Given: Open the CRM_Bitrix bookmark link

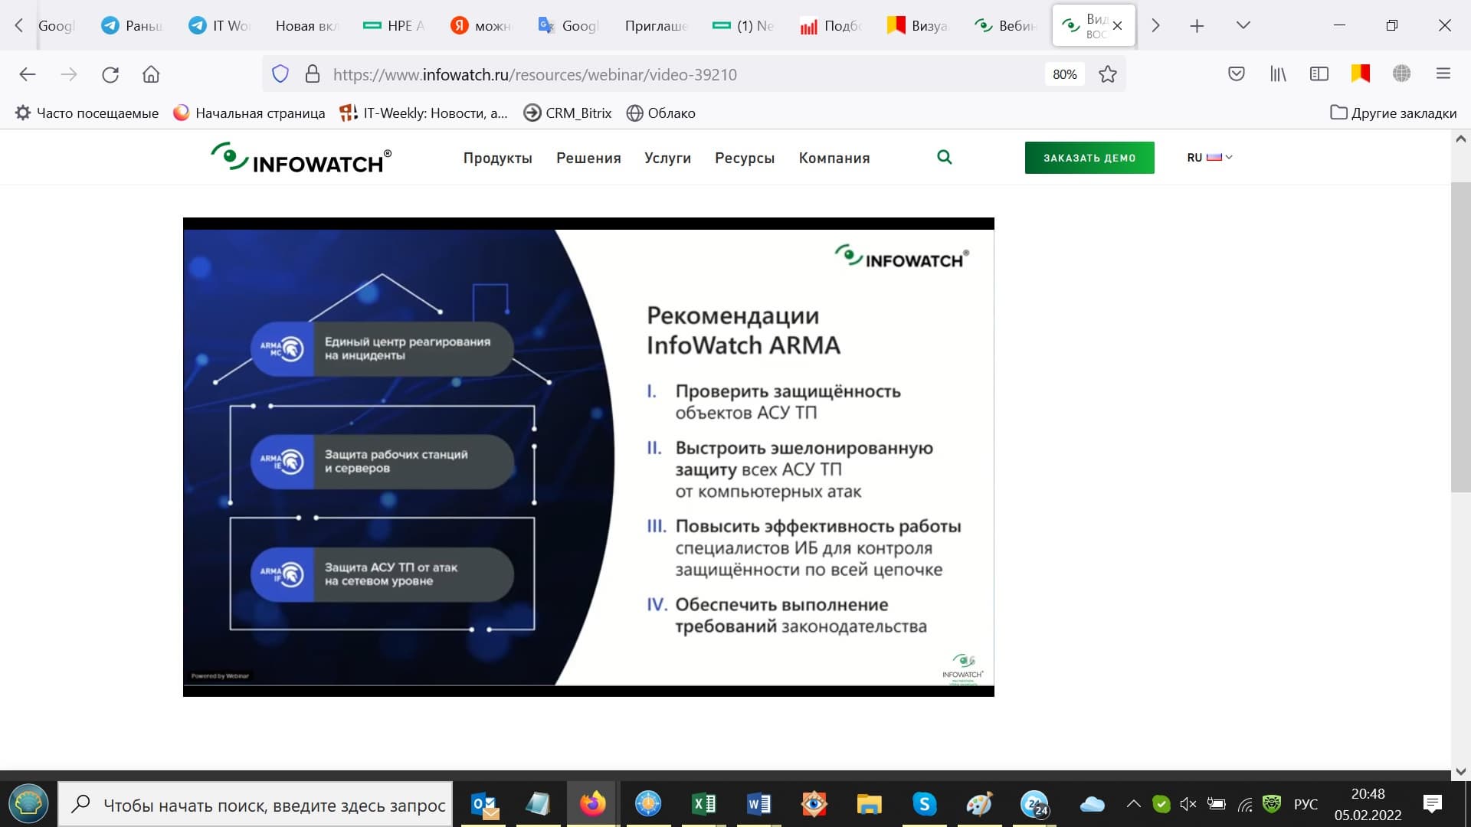Looking at the screenshot, I should click(568, 113).
